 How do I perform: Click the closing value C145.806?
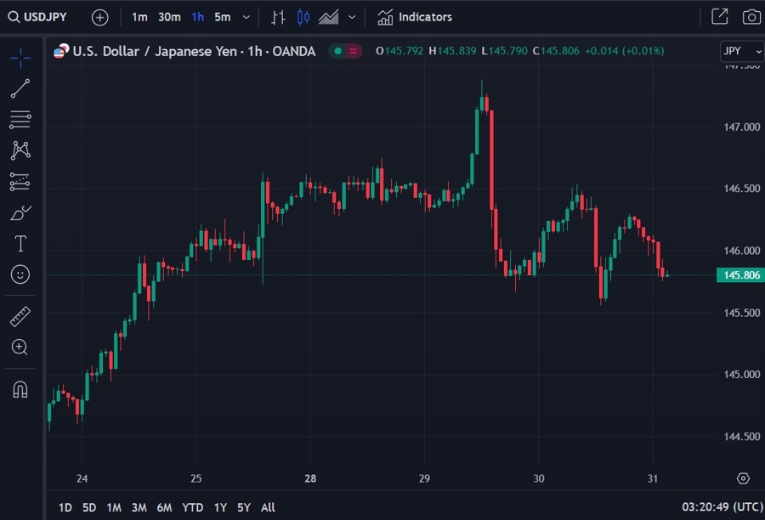[556, 51]
